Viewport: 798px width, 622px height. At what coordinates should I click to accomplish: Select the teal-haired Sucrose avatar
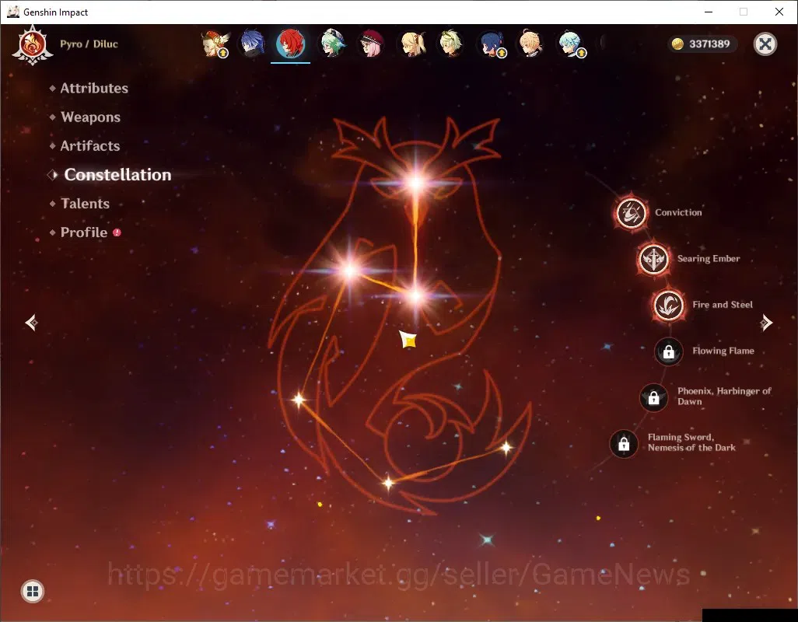click(332, 44)
